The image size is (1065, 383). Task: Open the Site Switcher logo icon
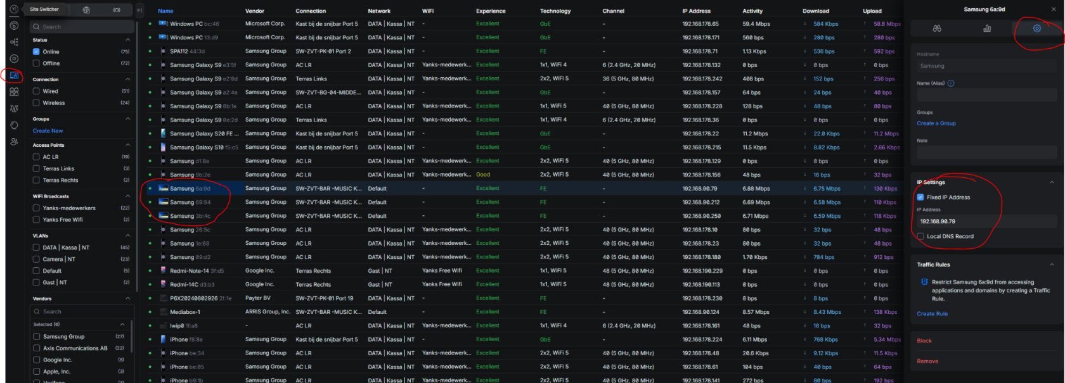[x=14, y=9]
